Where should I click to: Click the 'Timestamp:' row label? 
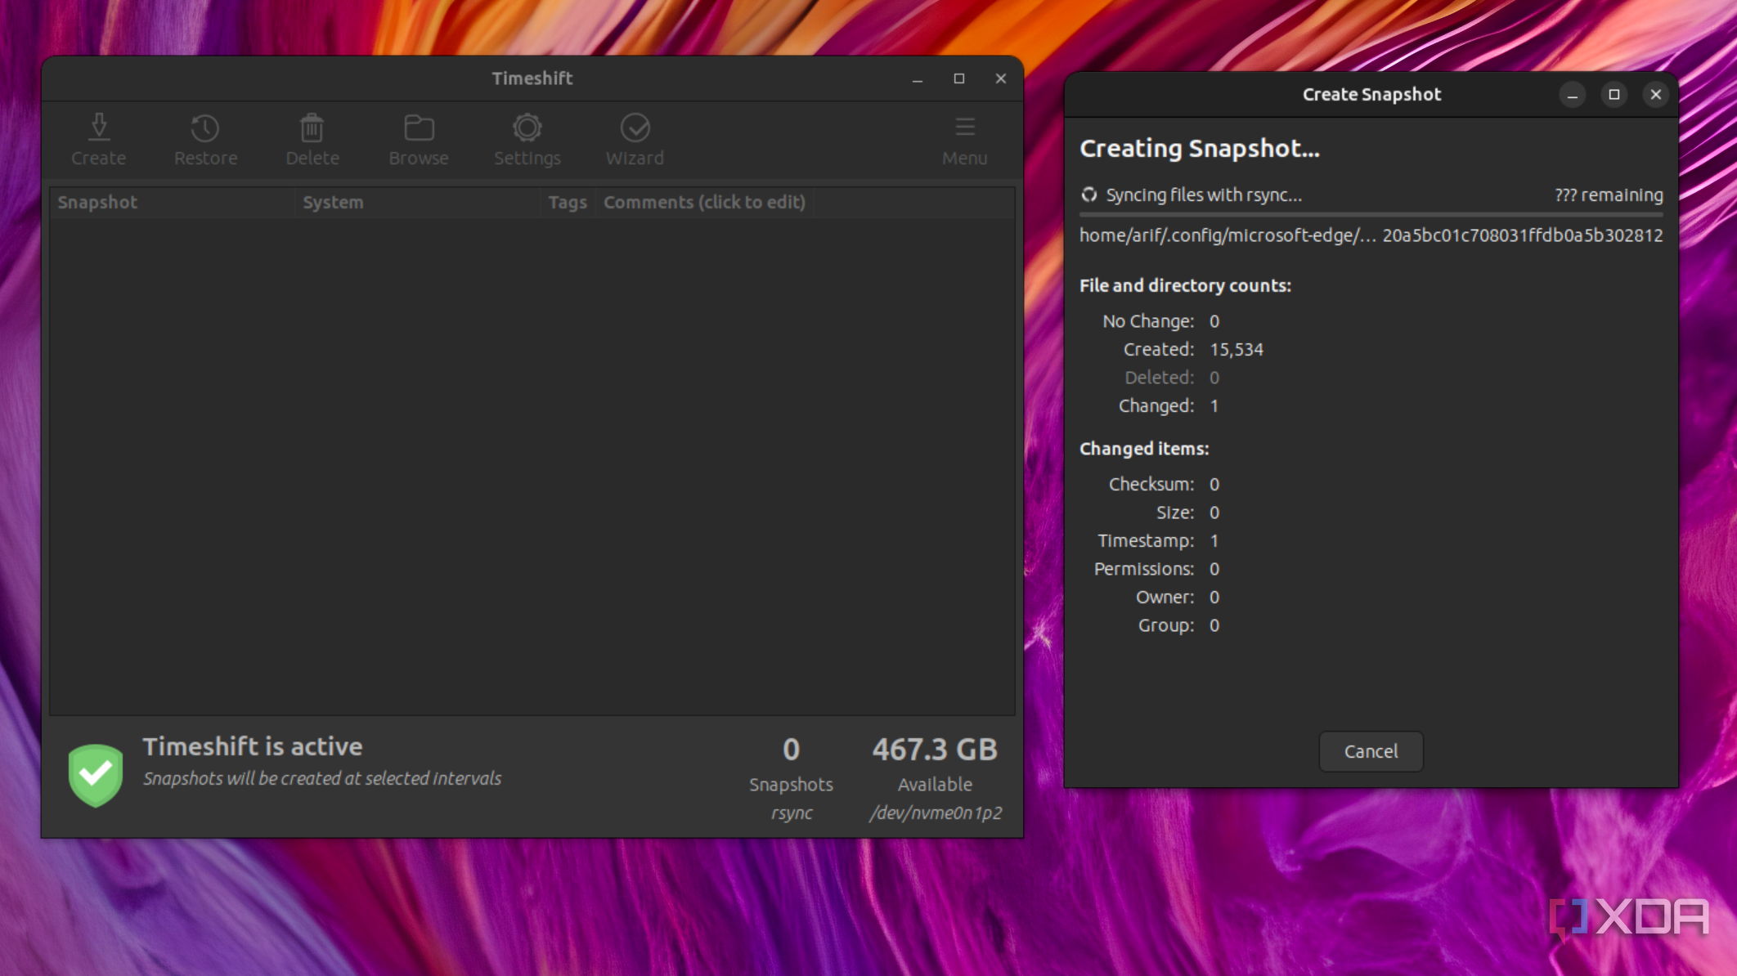(x=1146, y=541)
